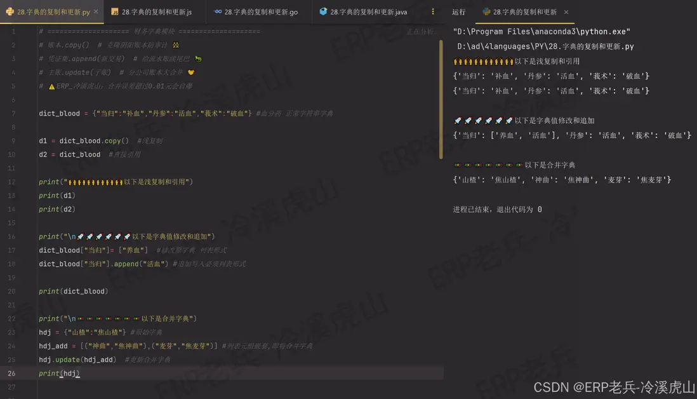Click the {'山楂': '焦山楂'...} output line

[x=562, y=180]
